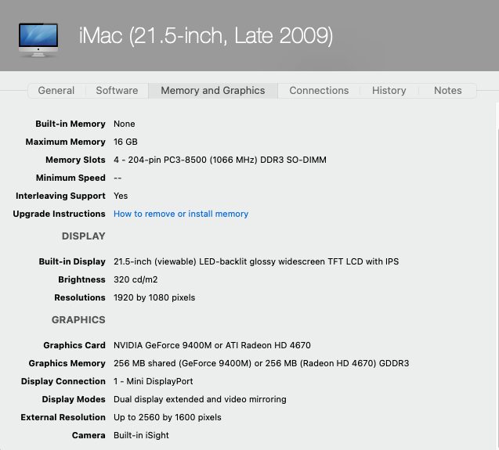Show the History tab
499x450 pixels.
pyautogui.click(x=389, y=91)
